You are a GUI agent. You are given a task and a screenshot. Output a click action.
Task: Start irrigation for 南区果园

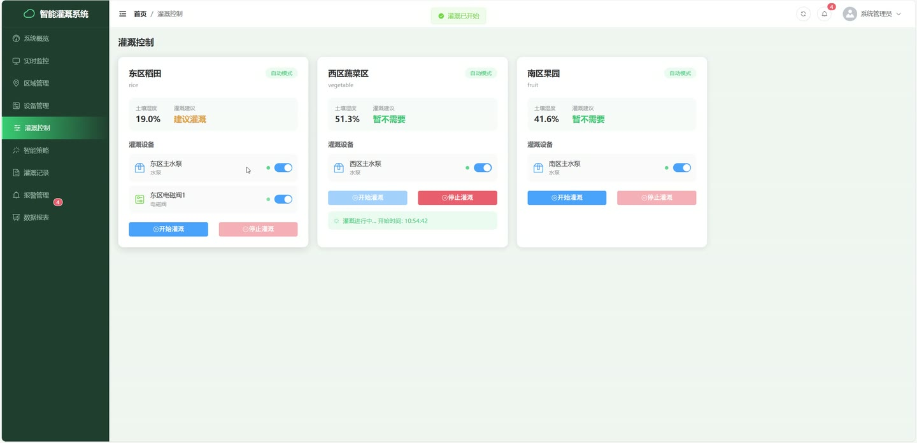[x=567, y=198]
